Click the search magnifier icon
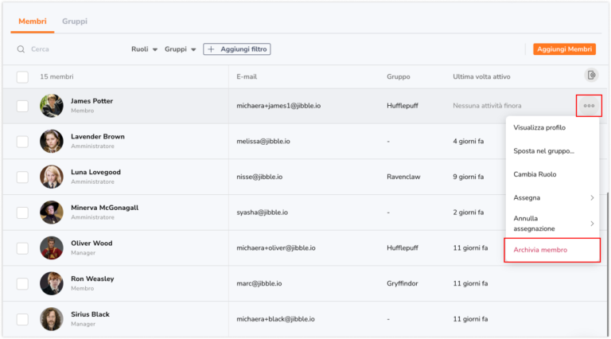 click(x=21, y=49)
